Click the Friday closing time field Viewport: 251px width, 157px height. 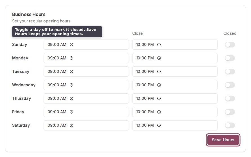(x=175, y=112)
